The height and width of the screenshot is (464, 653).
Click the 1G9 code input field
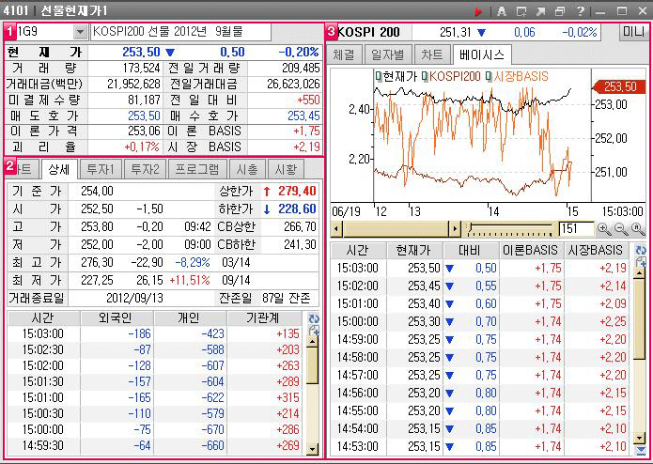(44, 32)
